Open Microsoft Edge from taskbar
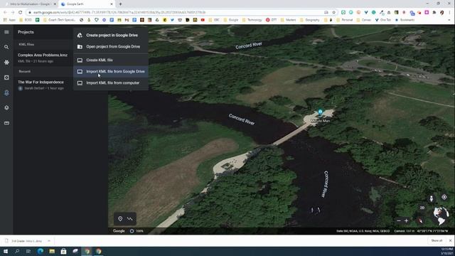The height and width of the screenshot is (256, 455). [41, 251]
